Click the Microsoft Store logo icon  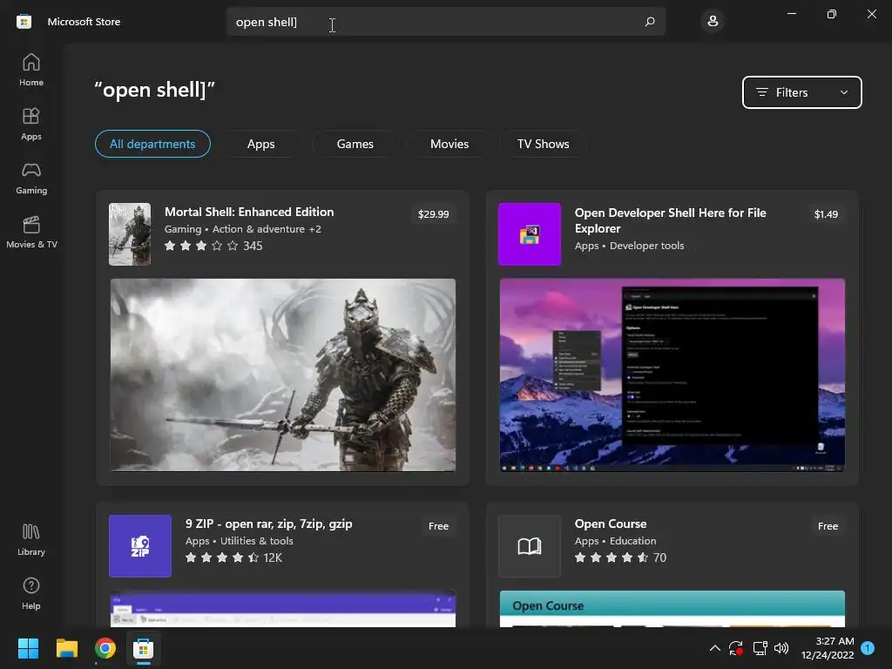24,22
